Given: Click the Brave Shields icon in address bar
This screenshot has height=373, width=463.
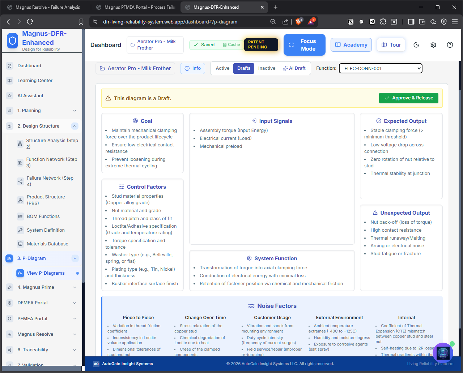Looking at the screenshot, I should 299,22.
